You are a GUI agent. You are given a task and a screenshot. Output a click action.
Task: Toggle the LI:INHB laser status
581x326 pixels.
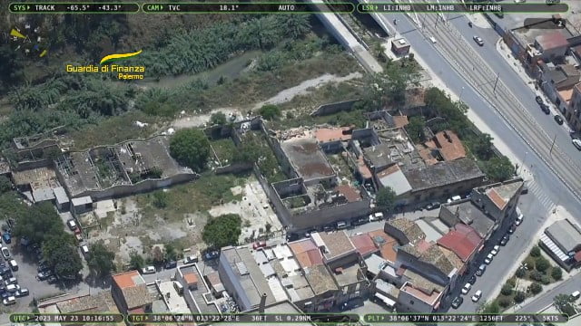(397, 8)
